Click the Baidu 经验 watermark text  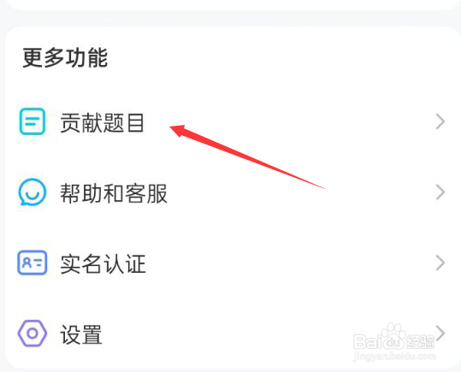pos(420,342)
